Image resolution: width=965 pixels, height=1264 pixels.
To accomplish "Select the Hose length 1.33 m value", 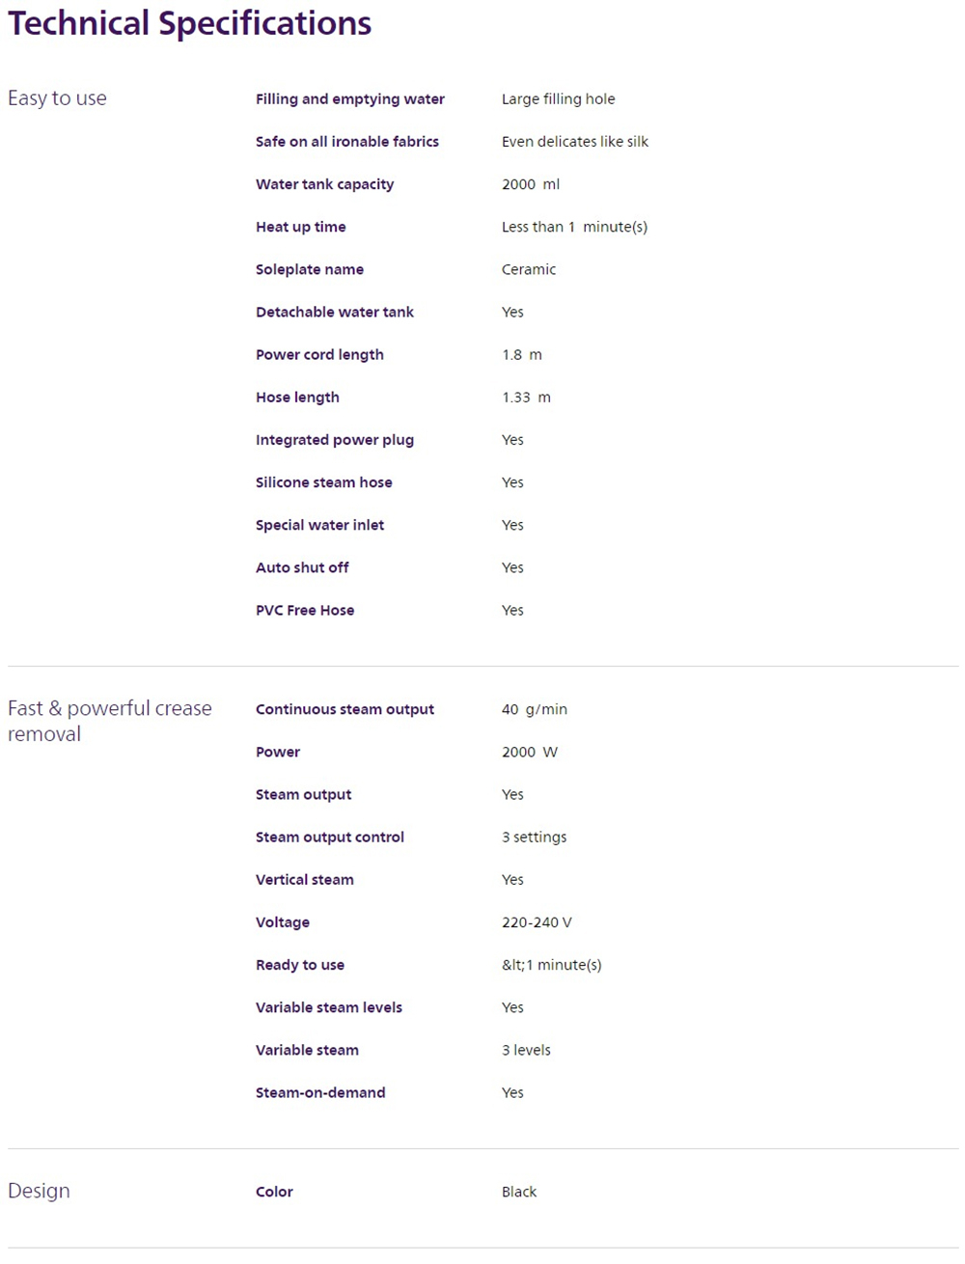I will 526,398.
